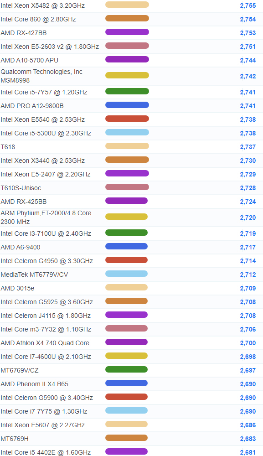Click score 2,742 for Qualcomm MSM8998

click(248, 76)
